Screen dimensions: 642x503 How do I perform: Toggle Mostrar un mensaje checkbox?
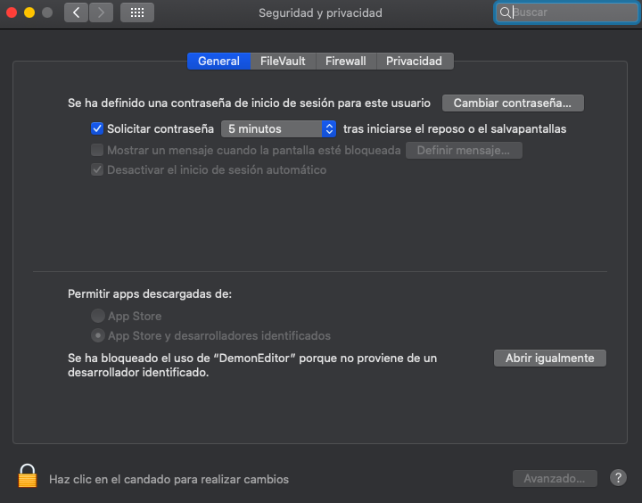tap(97, 150)
